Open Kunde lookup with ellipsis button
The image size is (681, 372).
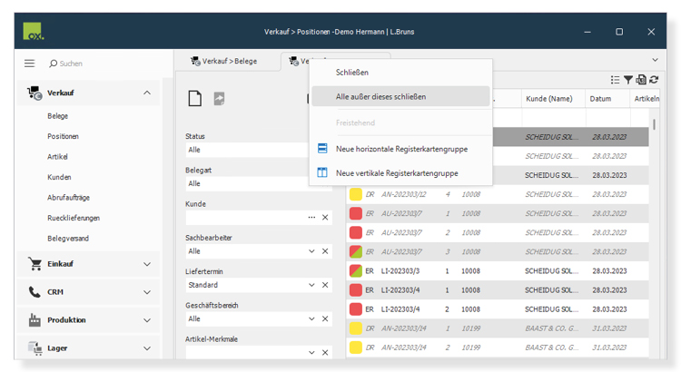(311, 218)
